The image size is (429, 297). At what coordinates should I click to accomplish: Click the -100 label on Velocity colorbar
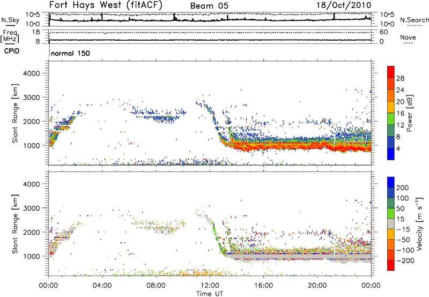[x=405, y=250]
